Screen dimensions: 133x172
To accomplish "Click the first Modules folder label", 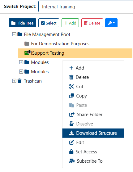I will (x=40, y=62).
